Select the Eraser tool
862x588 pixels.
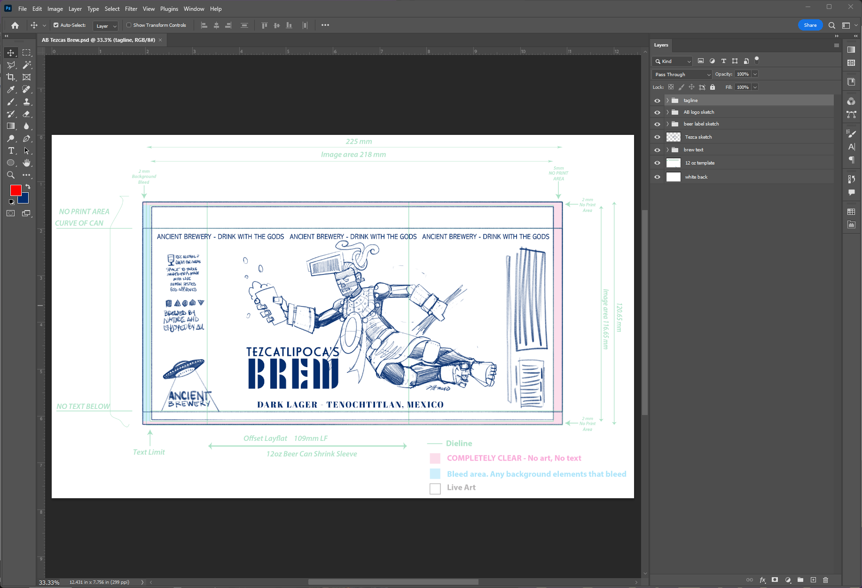[x=26, y=114]
